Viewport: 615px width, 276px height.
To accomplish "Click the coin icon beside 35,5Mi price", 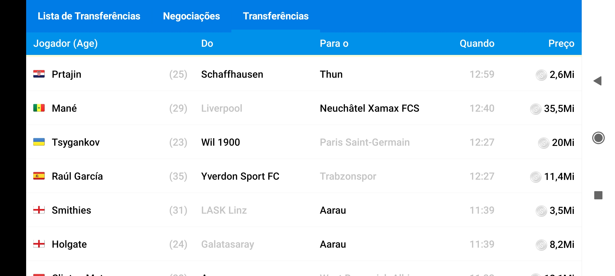I will click(536, 109).
